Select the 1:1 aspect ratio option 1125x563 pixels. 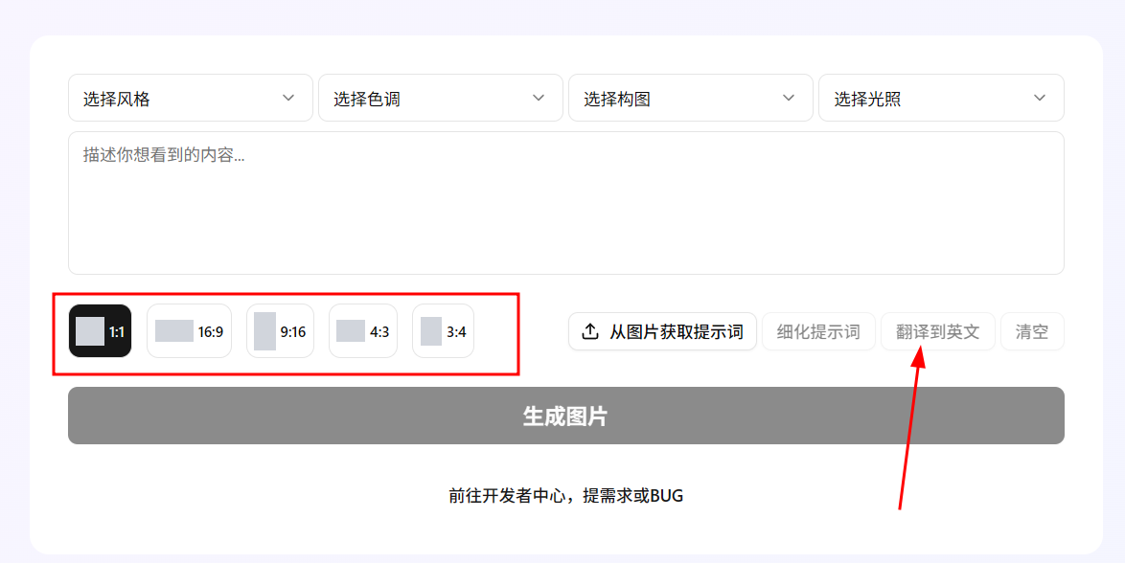100,331
